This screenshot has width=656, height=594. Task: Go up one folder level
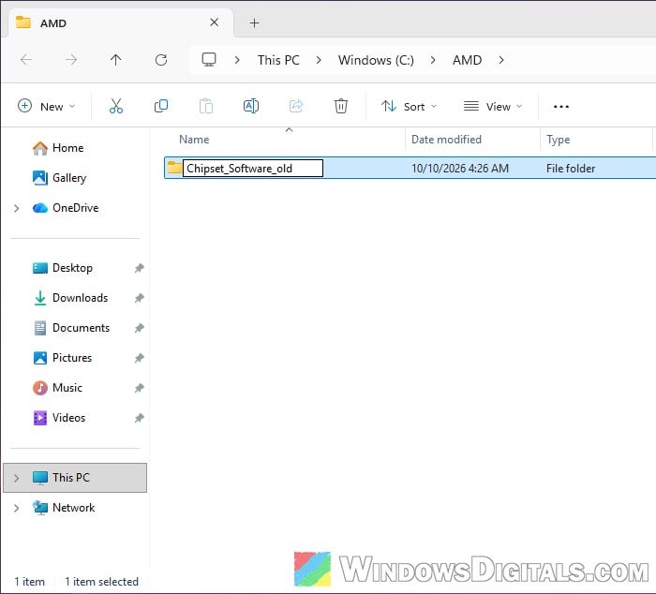click(x=116, y=60)
